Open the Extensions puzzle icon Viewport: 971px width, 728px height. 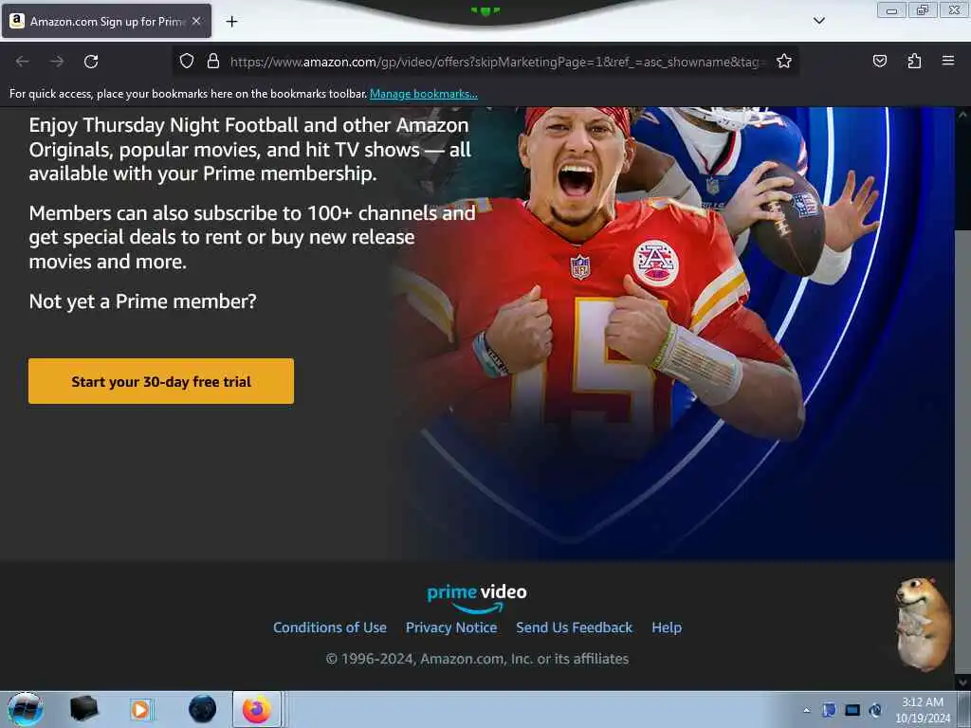[x=914, y=62]
